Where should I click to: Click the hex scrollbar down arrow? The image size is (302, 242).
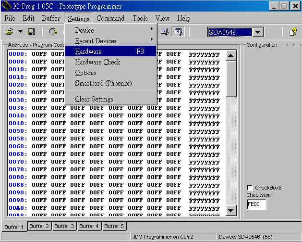pyautogui.click(x=231, y=210)
